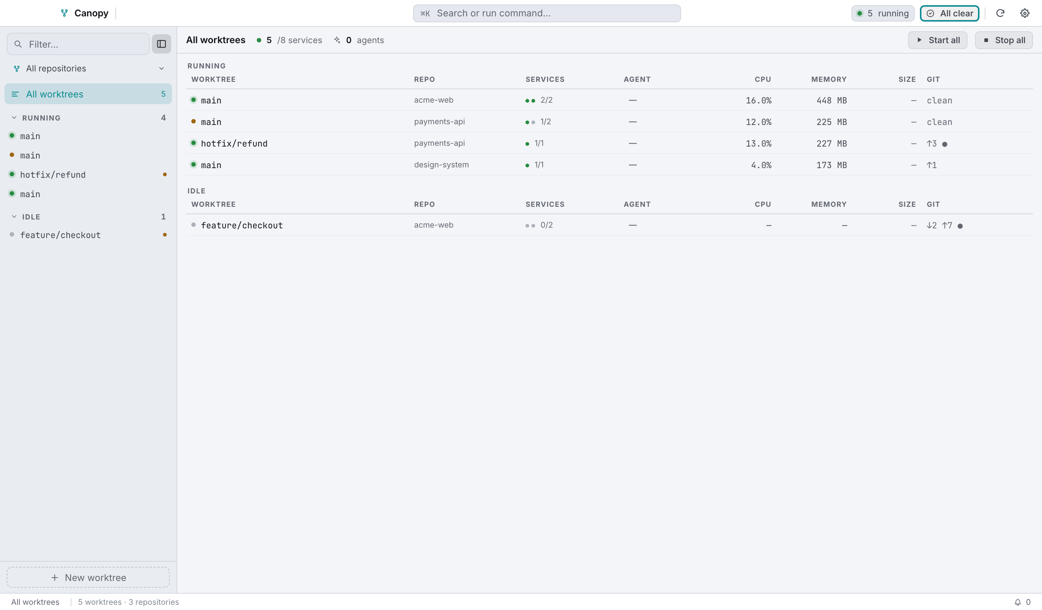Click the uncommitted-changes dot in feature/checkout Git cell
The width and height of the screenshot is (1042, 610).
[960, 226]
